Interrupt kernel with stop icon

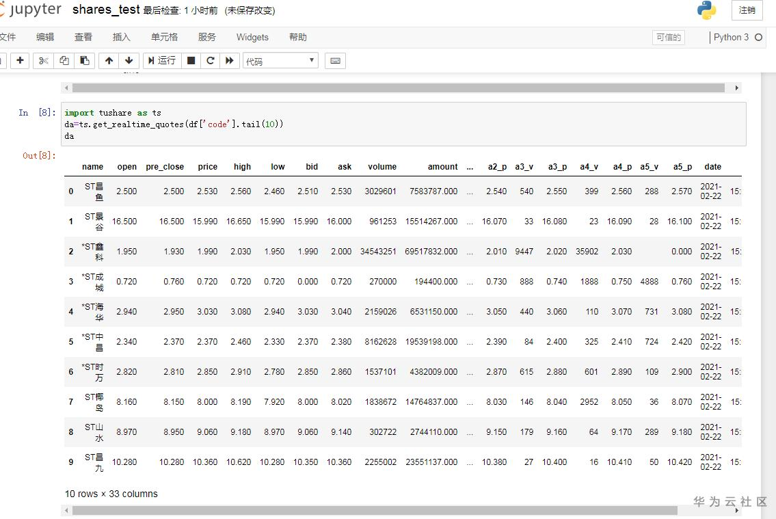tap(191, 60)
